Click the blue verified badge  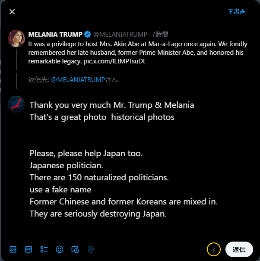(x=87, y=35)
